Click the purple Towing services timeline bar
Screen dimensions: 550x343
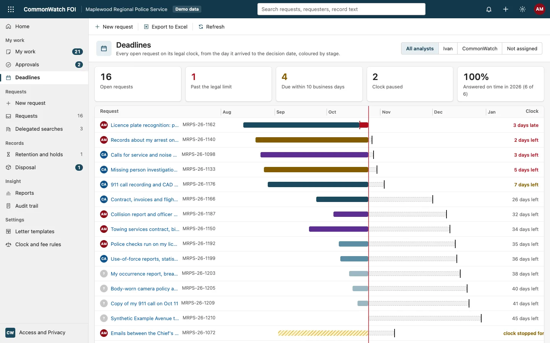tap(338, 229)
